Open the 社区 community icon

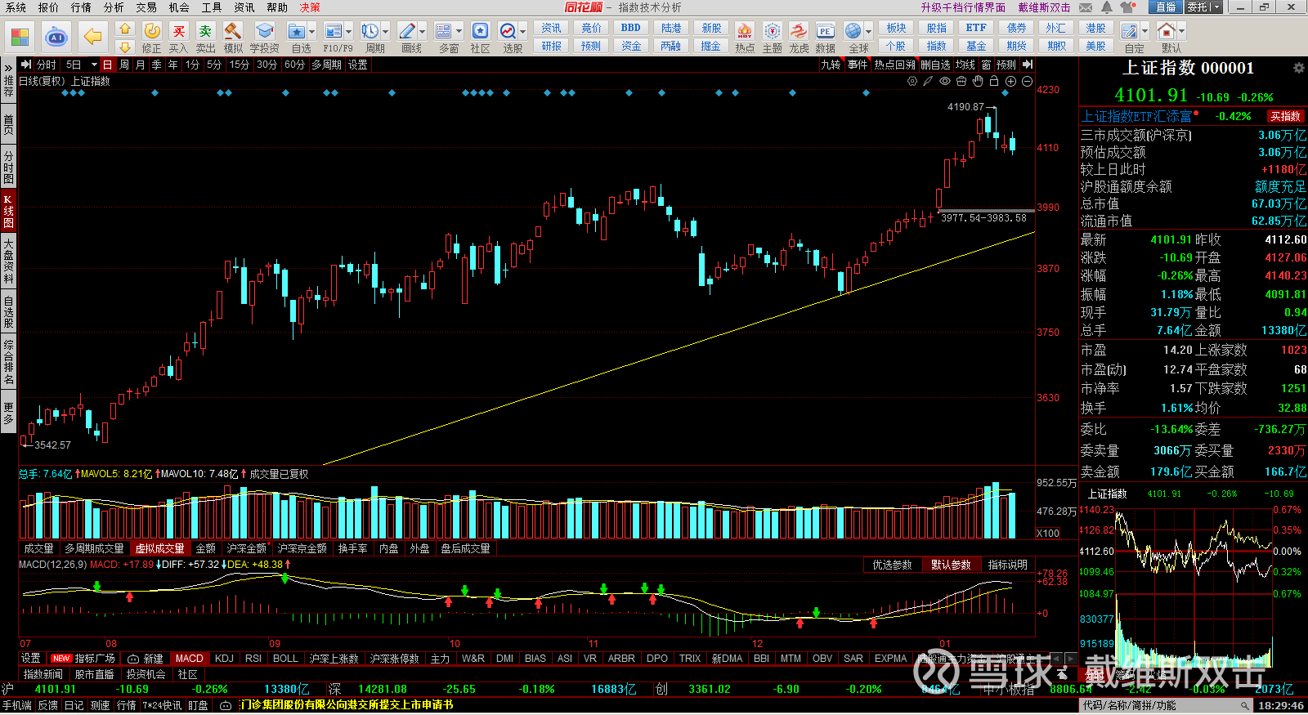pyautogui.click(x=481, y=31)
